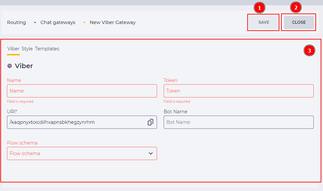Click the Name field label

(x=14, y=80)
